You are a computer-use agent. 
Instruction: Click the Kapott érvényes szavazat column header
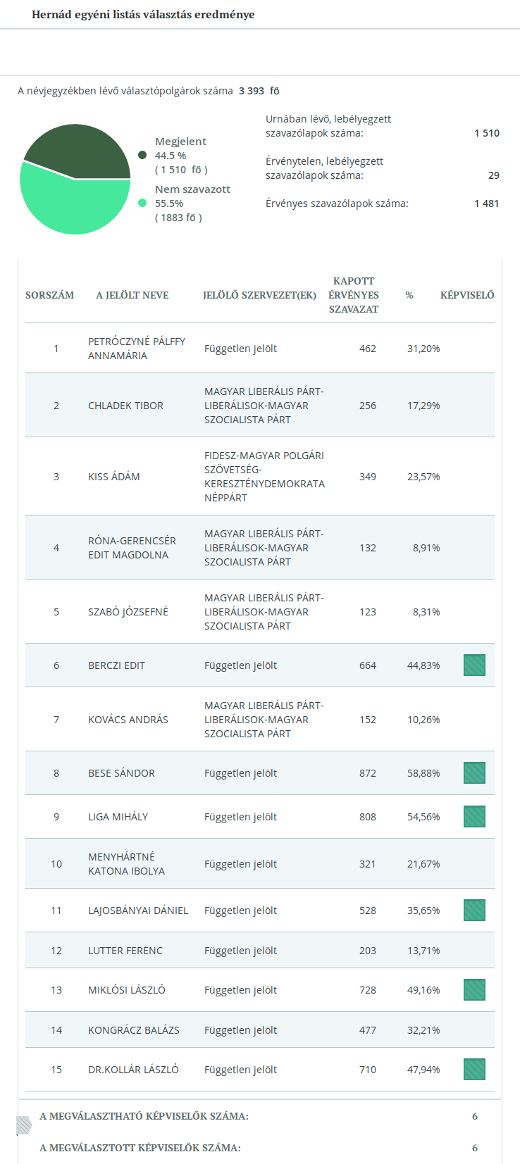(354, 295)
